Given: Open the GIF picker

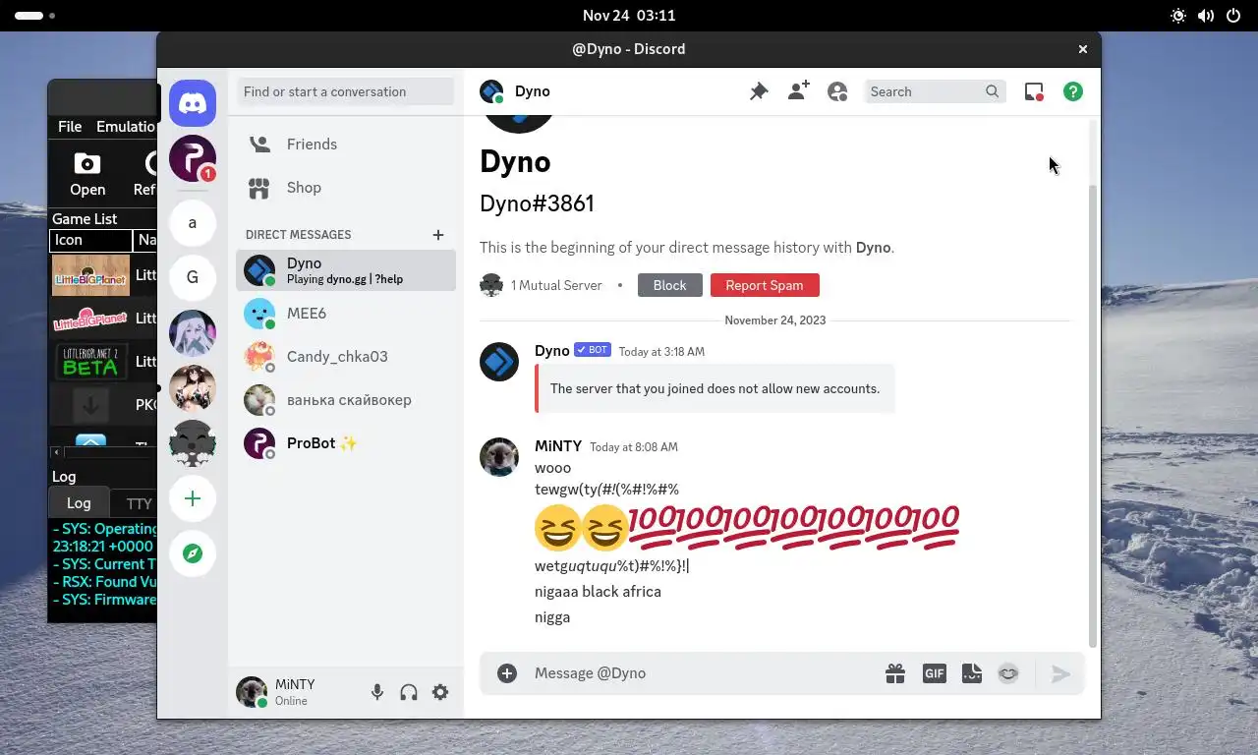Looking at the screenshot, I should click(934, 673).
